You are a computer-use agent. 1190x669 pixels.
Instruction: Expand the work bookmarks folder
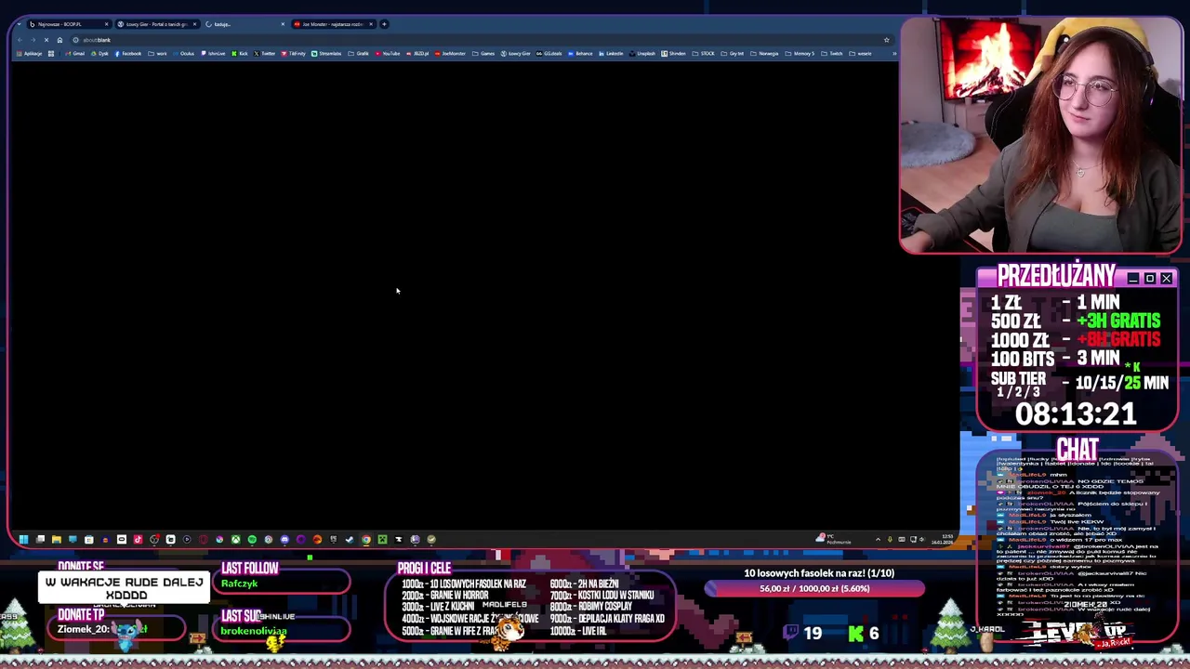click(x=157, y=53)
